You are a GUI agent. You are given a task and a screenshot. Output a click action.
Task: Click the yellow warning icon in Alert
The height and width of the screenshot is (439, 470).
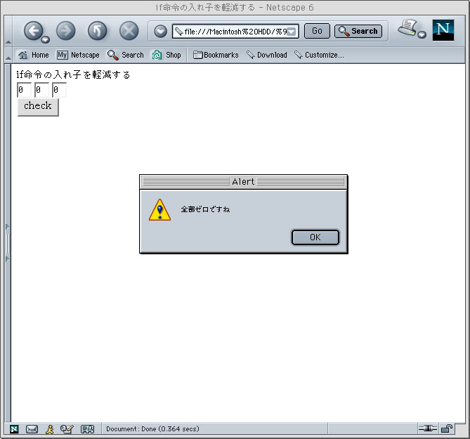click(x=159, y=210)
